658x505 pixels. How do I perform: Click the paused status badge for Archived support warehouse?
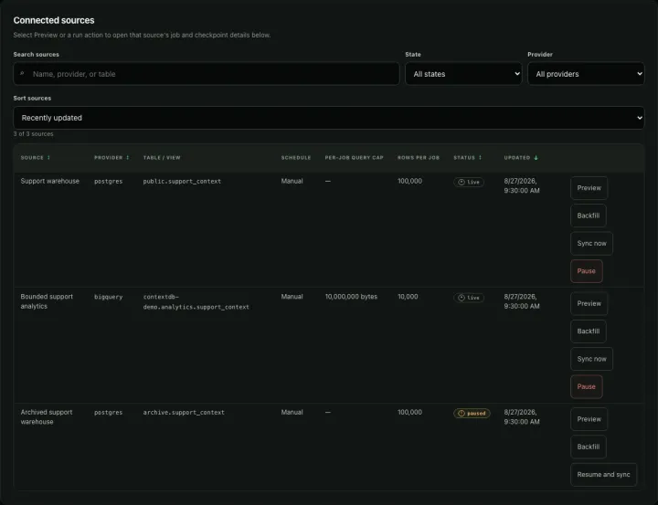[x=472, y=413]
